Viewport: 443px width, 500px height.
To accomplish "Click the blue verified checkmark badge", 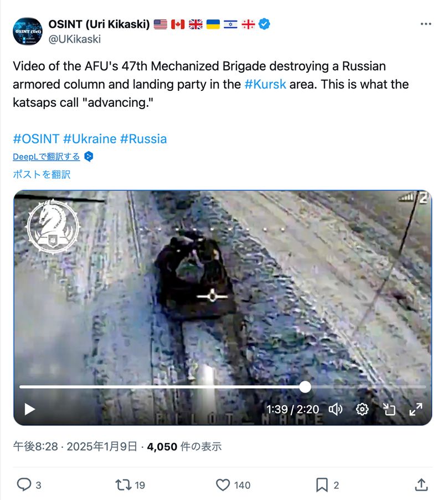I will coord(264,24).
